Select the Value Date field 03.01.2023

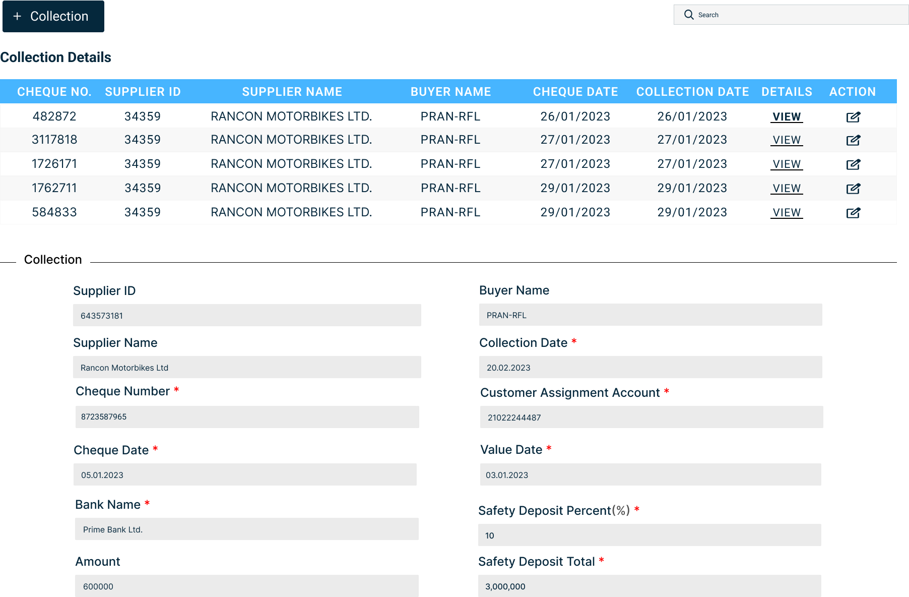[x=651, y=474]
